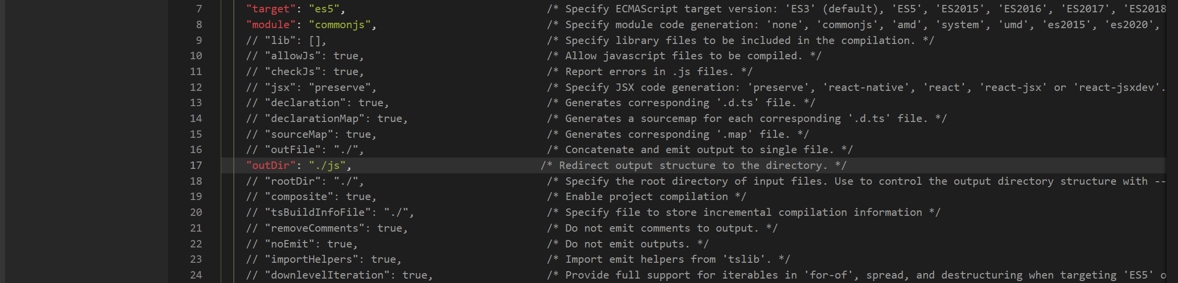This screenshot has width=1178, height=283.
Task: Click the "Specify ECMAScript target version" comment
Action: click(x=856, y=9)
